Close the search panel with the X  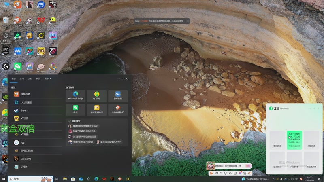pyautogui.click(x=126, y=78)
